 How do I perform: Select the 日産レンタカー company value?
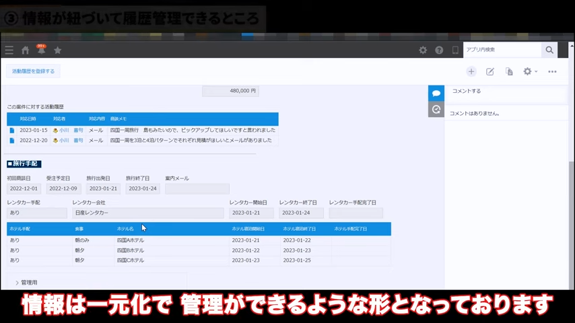pos(147,213)
